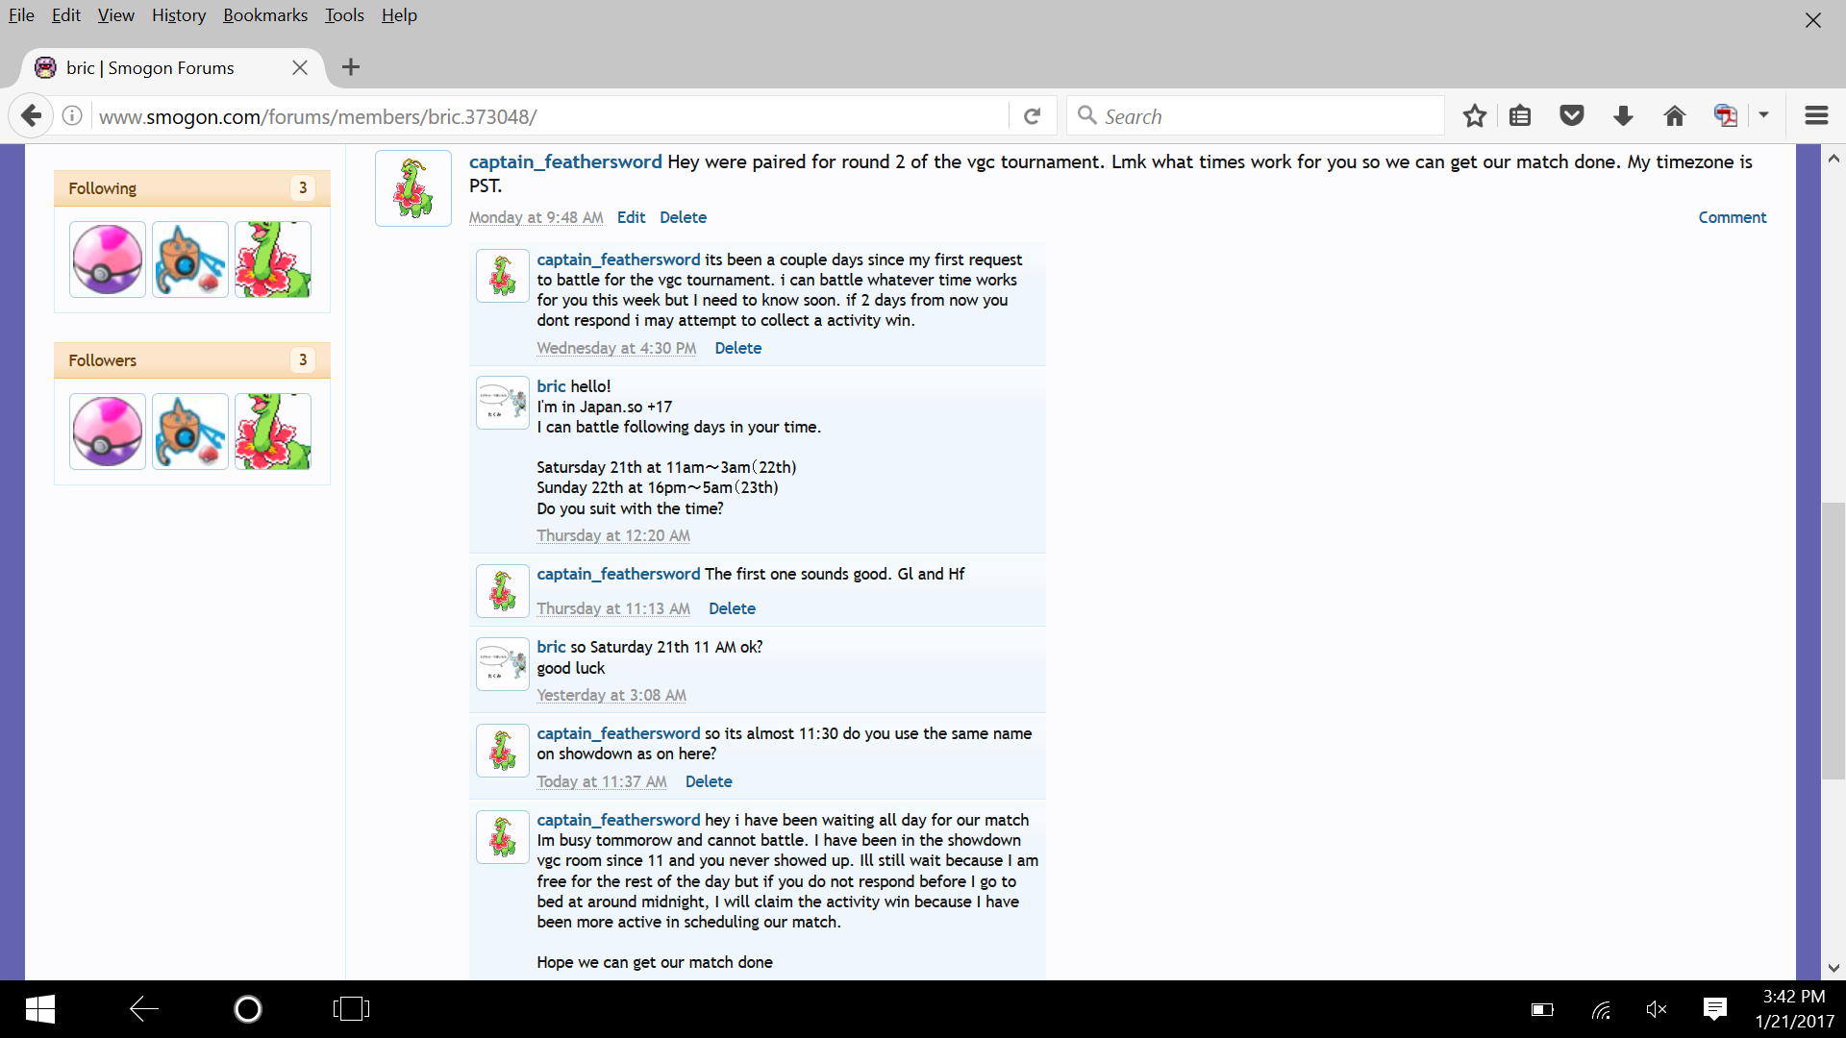This screenshot has width=1846, height=1038.
Task: Click the Today at 11:37 AM timestamp
Action: (x=602, y=781)
